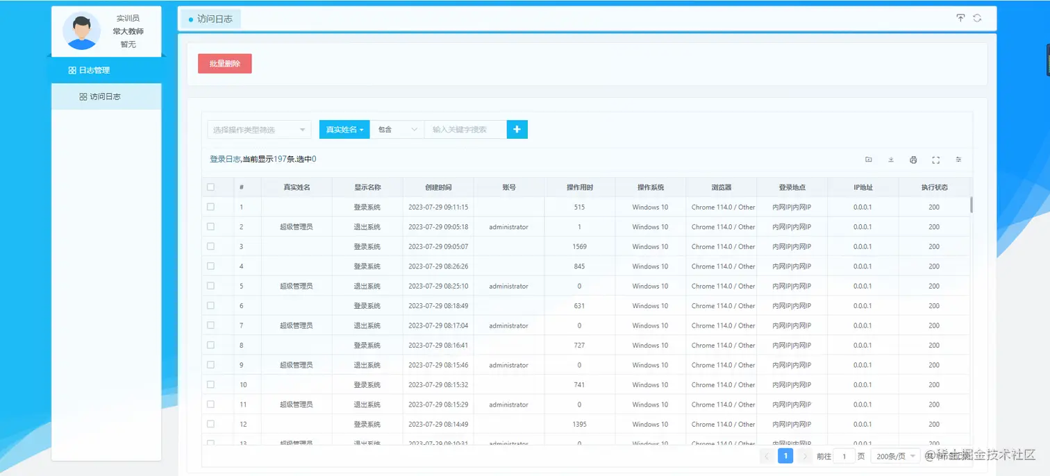Click timestamp 2023-07-29 08:15:32
1050x476 pixels.
438,384
